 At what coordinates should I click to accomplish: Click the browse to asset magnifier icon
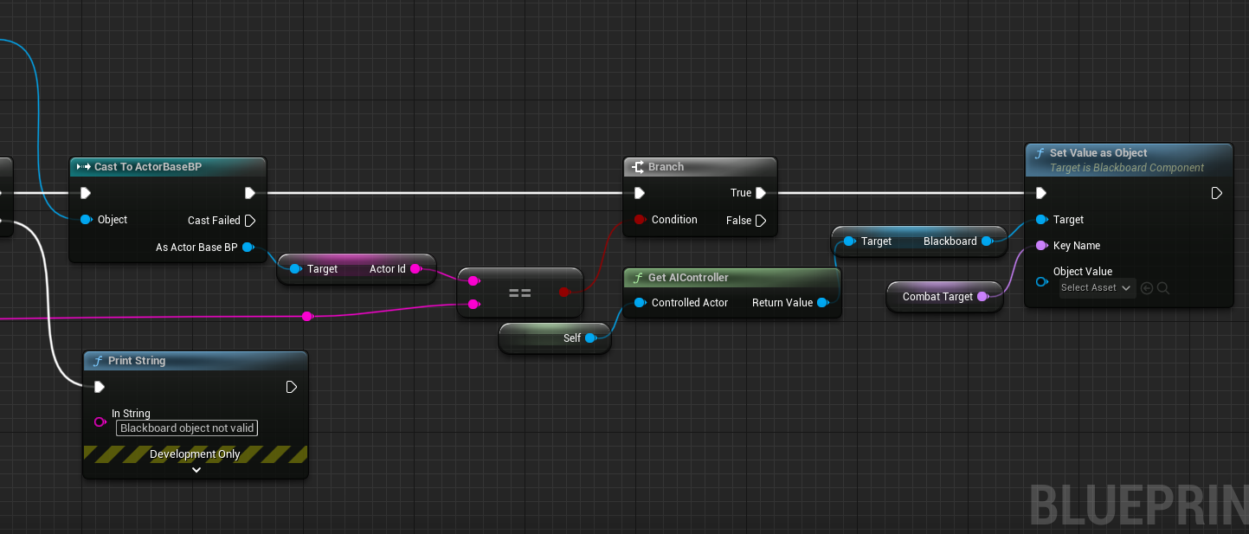click(x=1163, y=288)
